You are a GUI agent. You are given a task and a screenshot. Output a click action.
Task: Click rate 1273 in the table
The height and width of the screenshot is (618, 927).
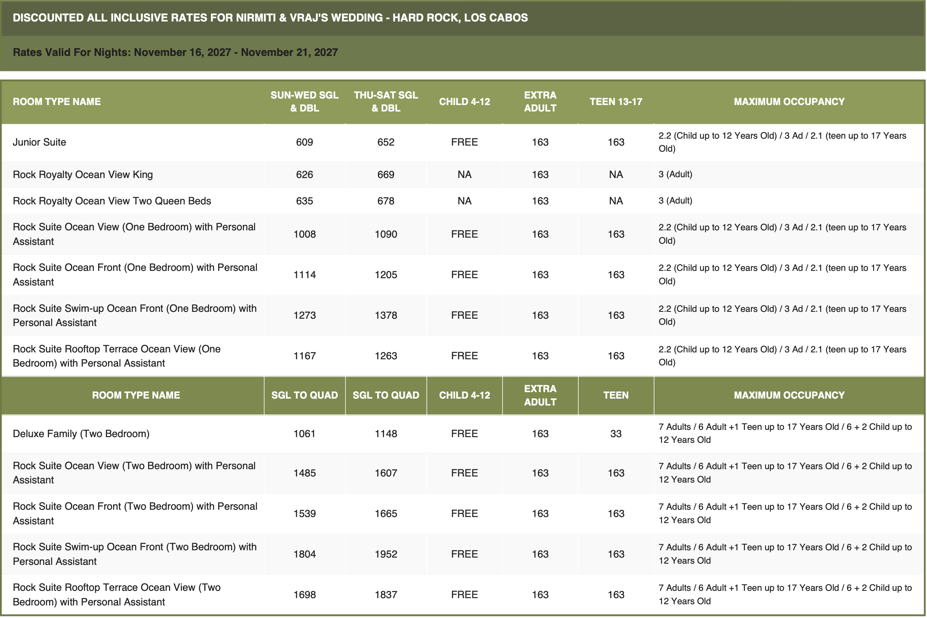pyautogui.click(x=305, y=315)
